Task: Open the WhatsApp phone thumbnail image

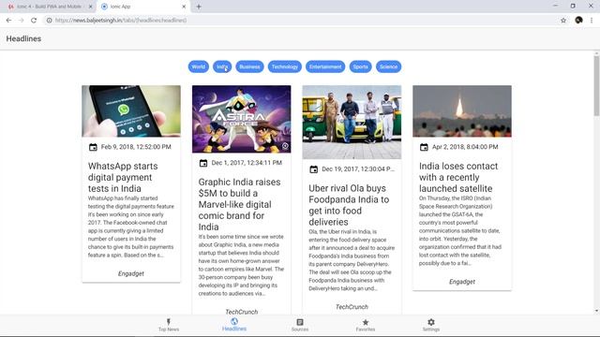Action: pos(131,111)
